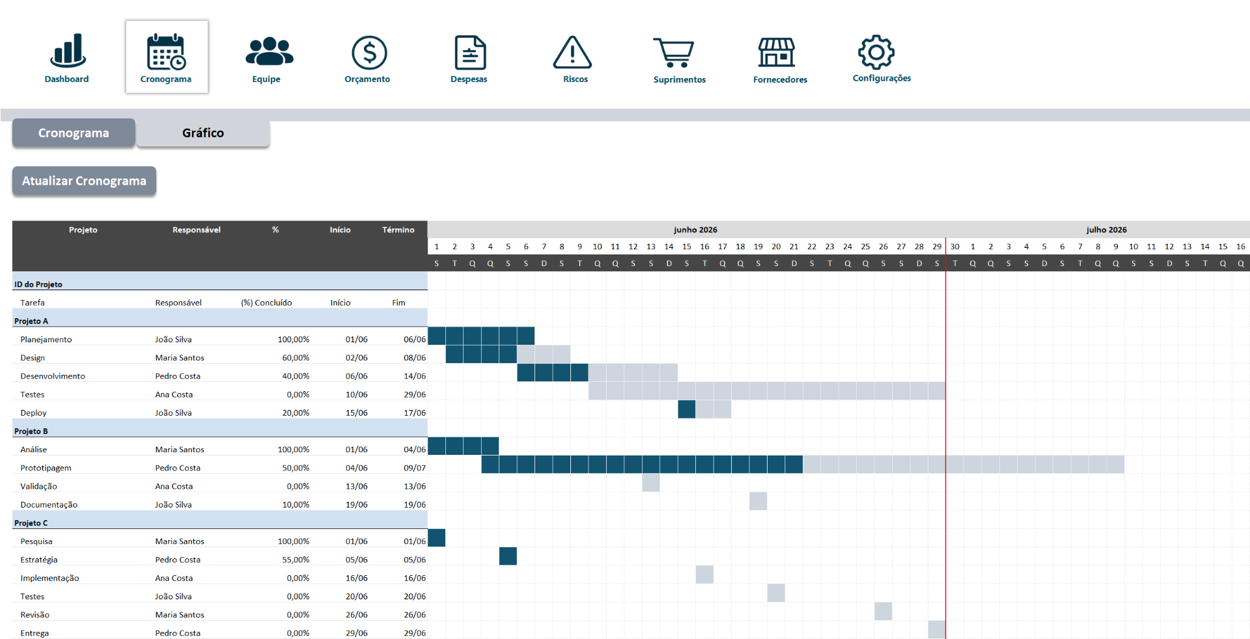Select the Entrega task name
This screenshot has width=1250, height=639.
point(35,632)
